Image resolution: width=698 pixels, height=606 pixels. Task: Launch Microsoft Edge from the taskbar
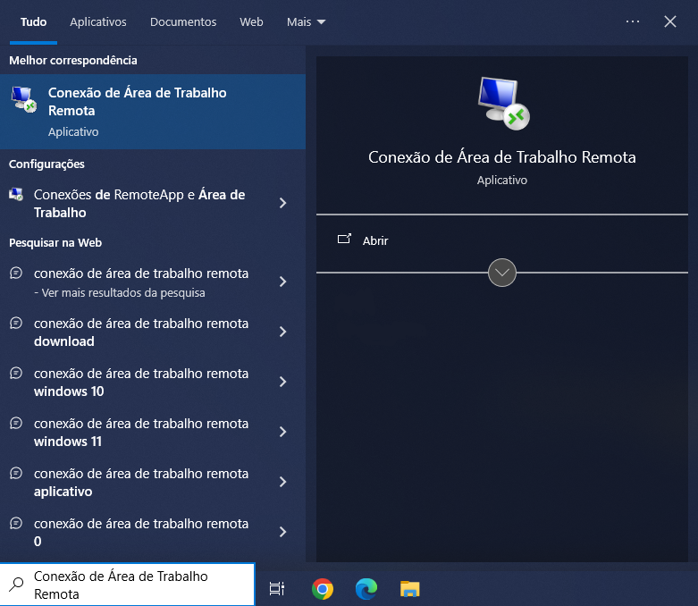pos(366,588)
